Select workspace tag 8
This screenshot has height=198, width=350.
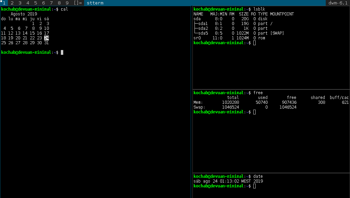[x=59, y=3]
